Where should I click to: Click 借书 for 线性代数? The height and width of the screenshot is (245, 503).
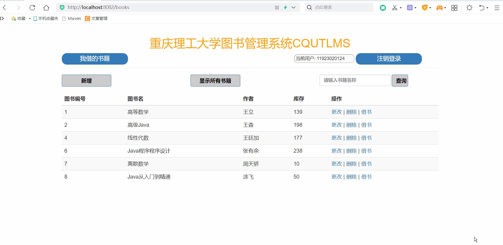point(366,138)
